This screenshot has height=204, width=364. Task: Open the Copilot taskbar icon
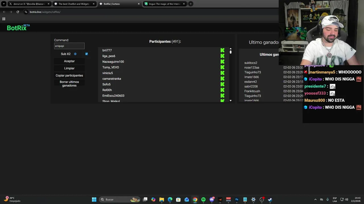click(153, 199)
